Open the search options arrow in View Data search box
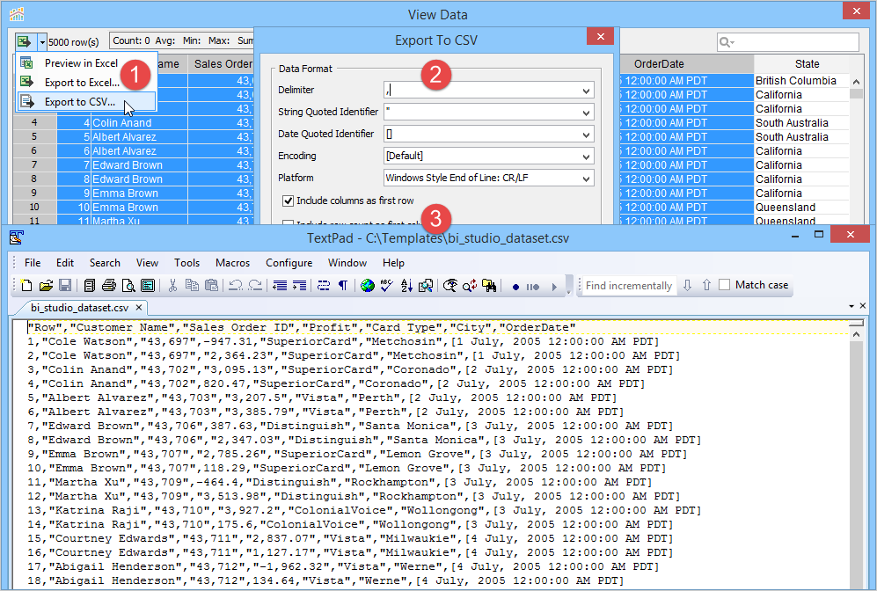 (x=732, y=42)
